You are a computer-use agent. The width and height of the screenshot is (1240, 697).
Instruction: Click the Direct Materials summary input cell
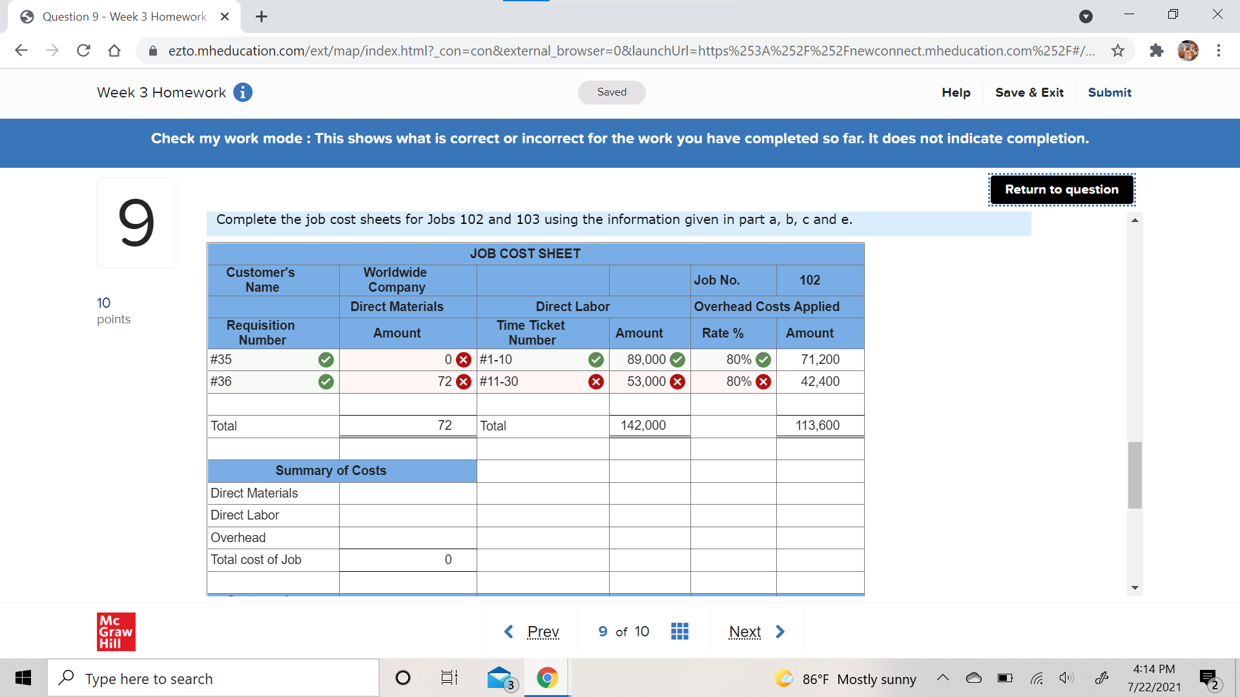(x=408, y=493)
